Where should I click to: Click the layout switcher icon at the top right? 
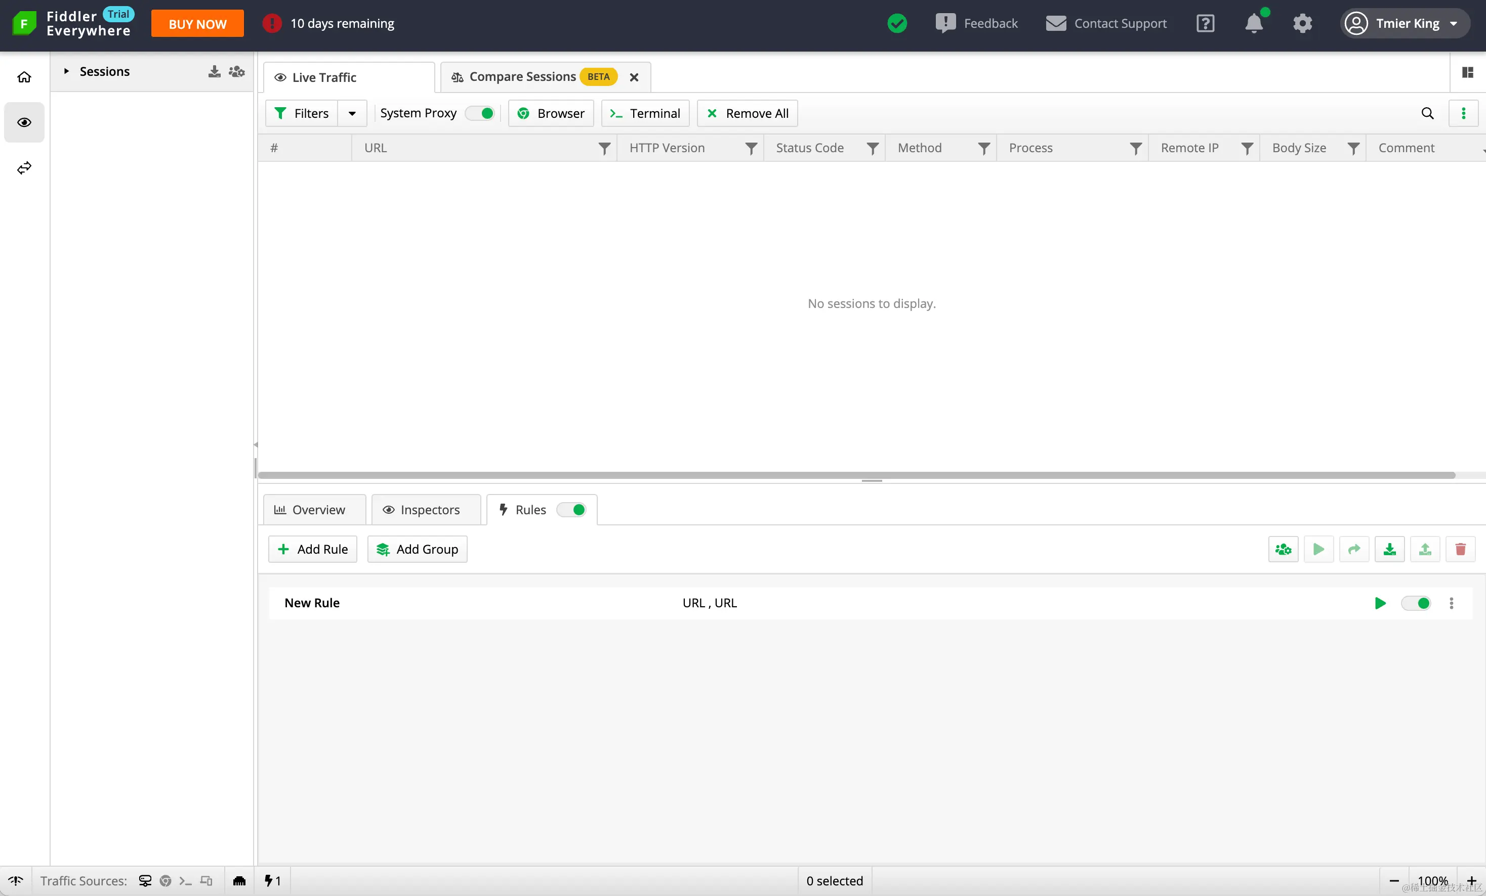pos(1467,72)
